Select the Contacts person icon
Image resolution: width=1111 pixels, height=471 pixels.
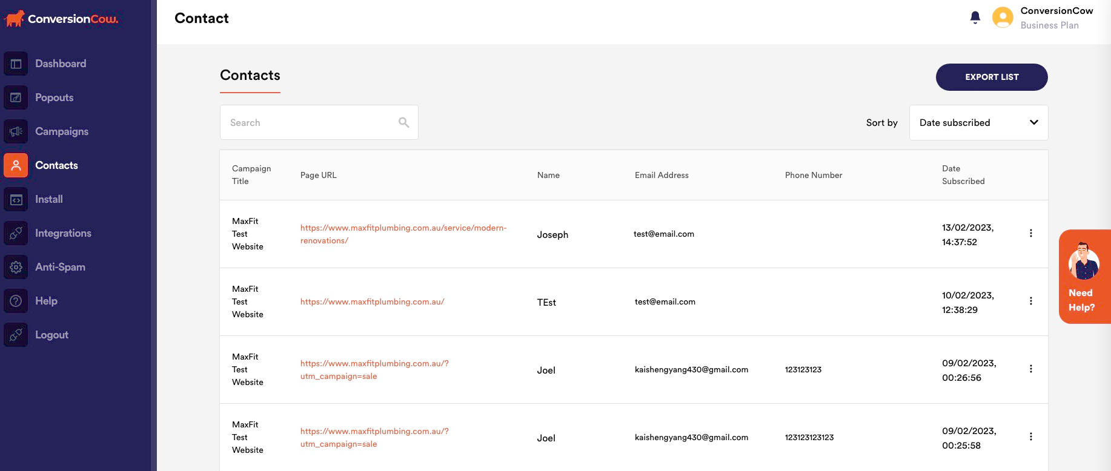(16, 165)
